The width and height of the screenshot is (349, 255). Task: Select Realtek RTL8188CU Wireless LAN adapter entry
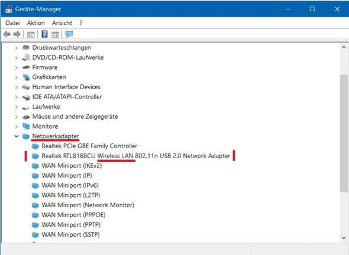pos(136,156)
